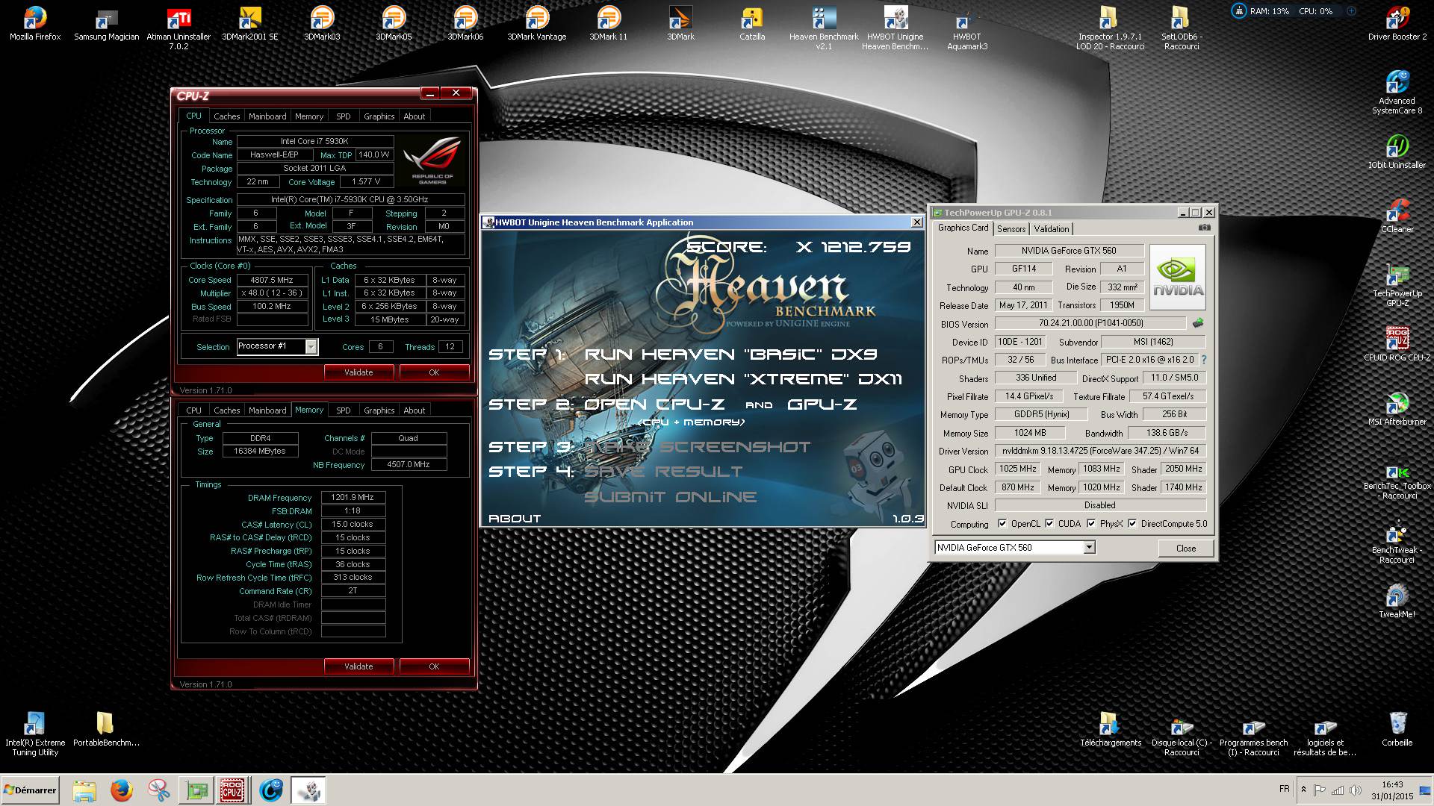The image size is (1434, 806).
Task: Show hidden system tray icons arrow
Action: [x=1303, y=790]
